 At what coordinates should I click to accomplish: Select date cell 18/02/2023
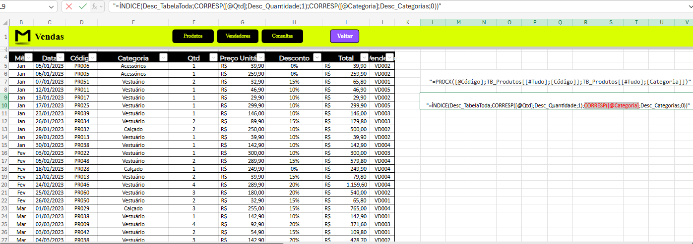(x=50, y=169)
